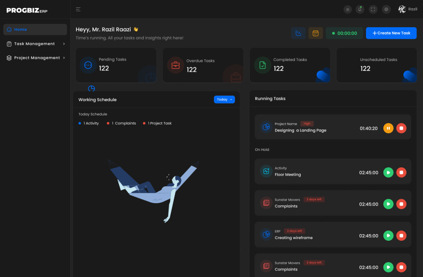Click the Razil profile avatar
423x277 pixels.
point(401,9)
